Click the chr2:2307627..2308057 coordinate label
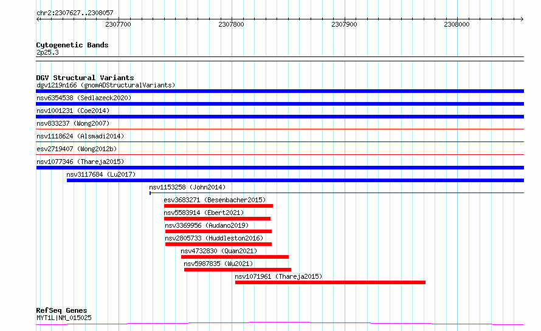This screenshot has width=541, height=331. point(75,13)
